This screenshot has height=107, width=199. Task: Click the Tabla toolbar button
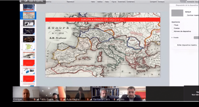[93, 2]
